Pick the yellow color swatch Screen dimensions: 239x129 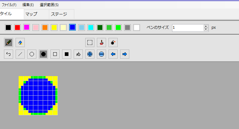tap(54, 28)
